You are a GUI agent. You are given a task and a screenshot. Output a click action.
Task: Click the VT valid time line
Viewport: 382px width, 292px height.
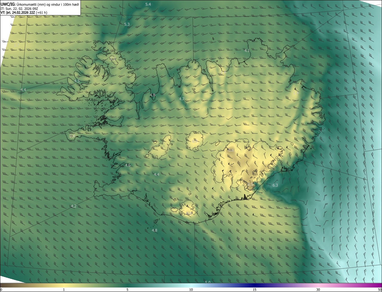tap(24, 13)
